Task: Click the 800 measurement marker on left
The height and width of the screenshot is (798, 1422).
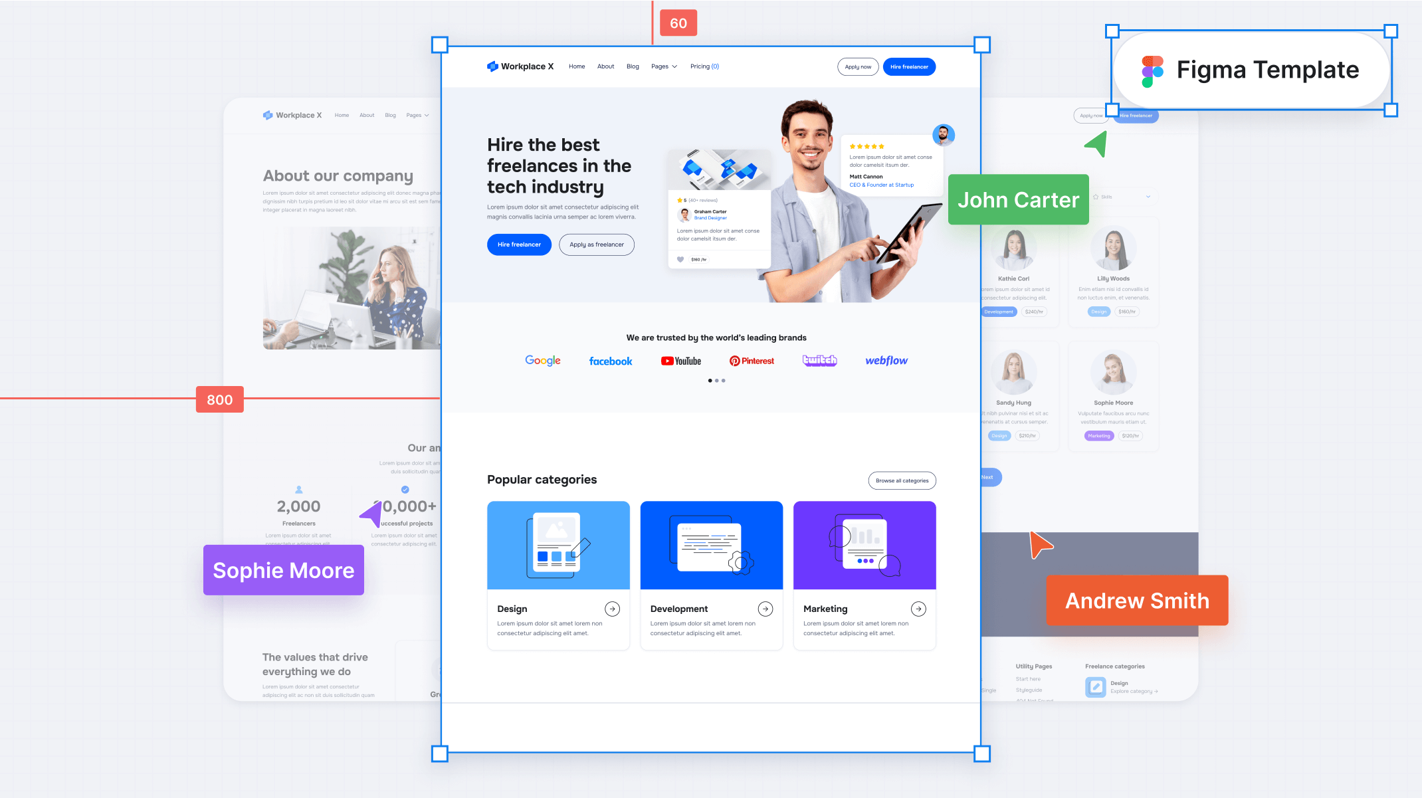Action: (x=219, y=399)
